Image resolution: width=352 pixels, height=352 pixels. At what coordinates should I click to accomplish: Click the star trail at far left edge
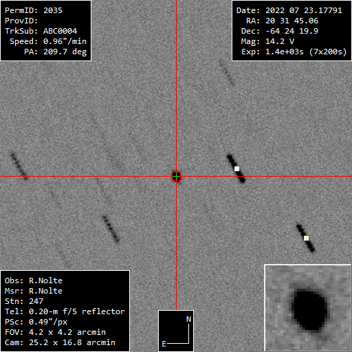click(x=19, y=166)
